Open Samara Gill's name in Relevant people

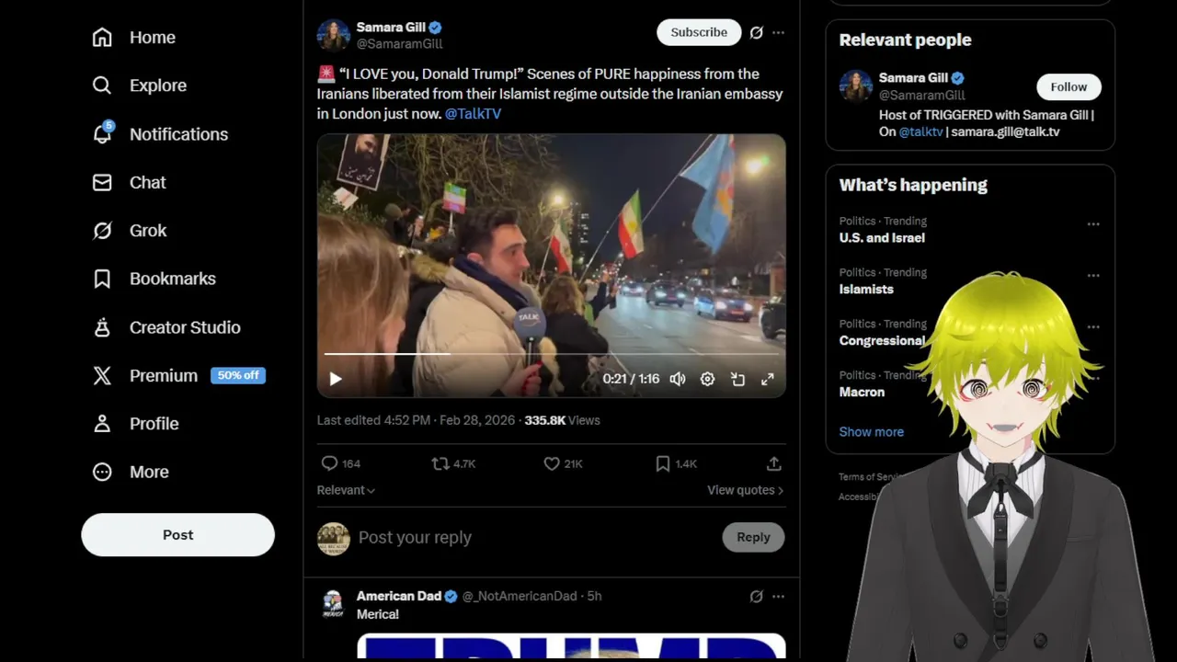point(913,78)
